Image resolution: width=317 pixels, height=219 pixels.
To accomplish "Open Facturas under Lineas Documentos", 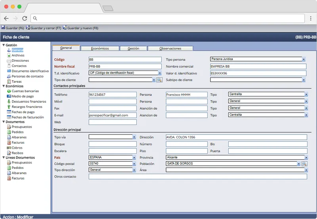I will (x=18, y=178).
